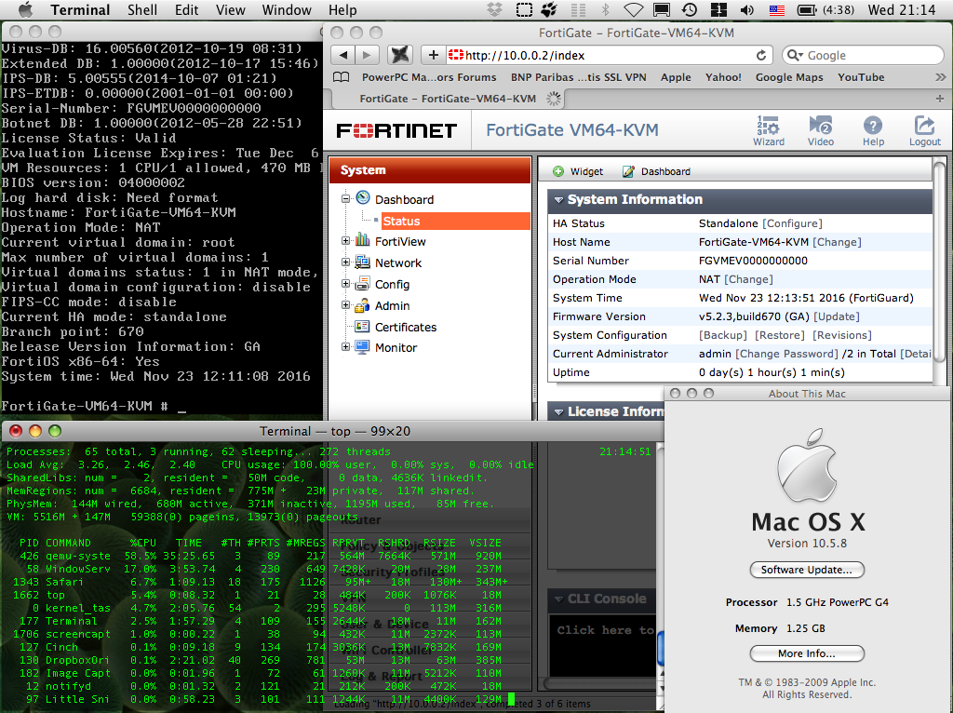The height and width of the screenshot is (713, 953).
Task: Open the Window menu
Action: coord(287,9)
